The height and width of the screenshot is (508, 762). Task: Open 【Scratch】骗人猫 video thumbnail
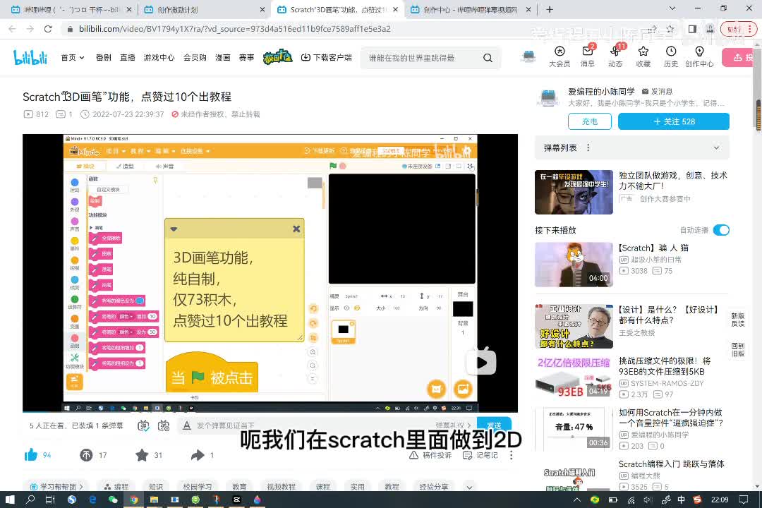pyautogui.click(x=574, y=265)
